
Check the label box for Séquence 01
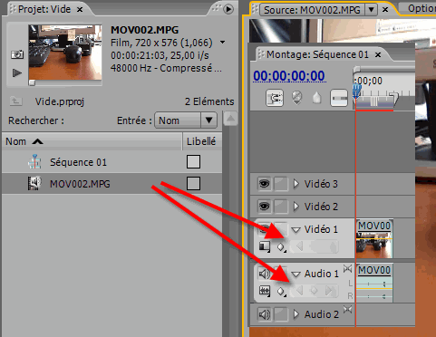coord(193,162)
